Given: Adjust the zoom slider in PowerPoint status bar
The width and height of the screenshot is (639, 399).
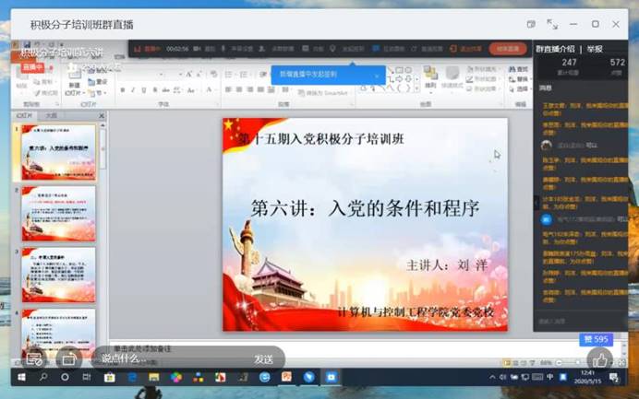Looking at the screenshot, I should [576, 362].
